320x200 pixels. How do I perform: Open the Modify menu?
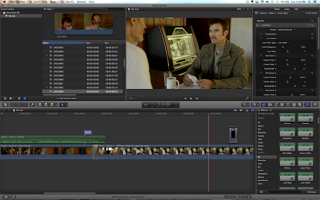pyautogui.click(x=70, y=1)
